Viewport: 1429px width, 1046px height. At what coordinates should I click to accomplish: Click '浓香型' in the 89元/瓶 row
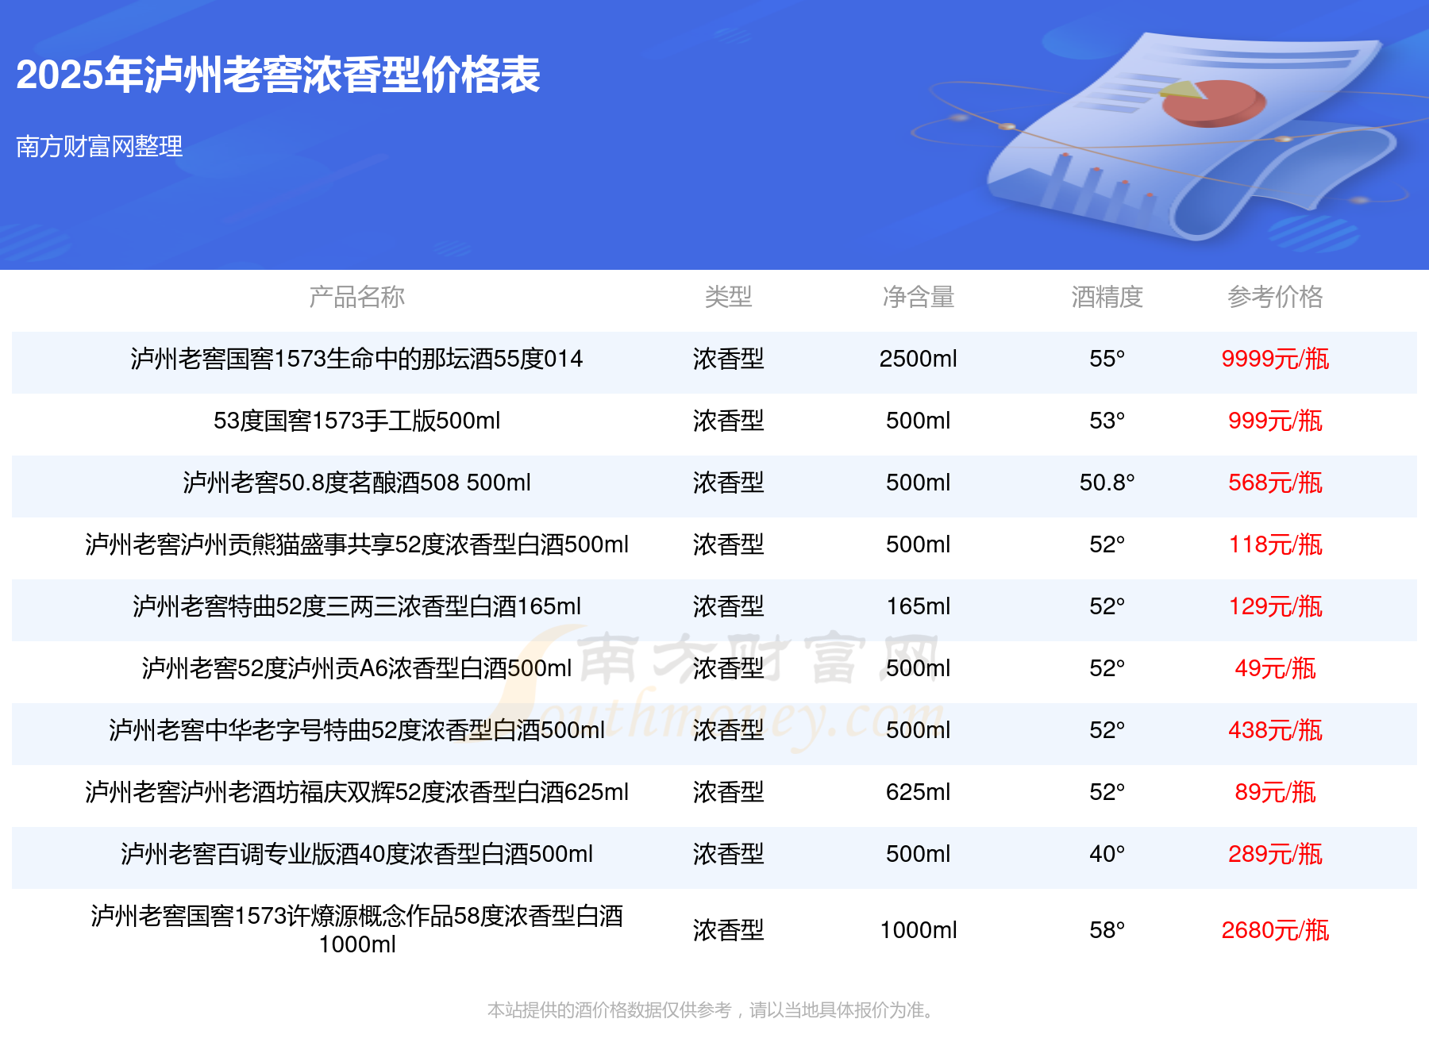729,792
